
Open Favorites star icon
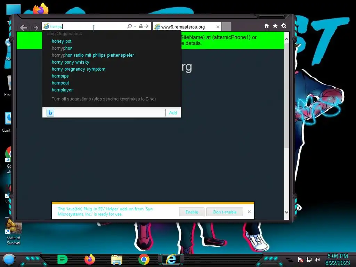point(275,26)
